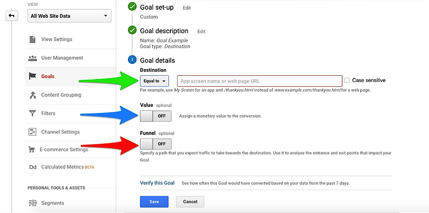Toggle the Funnel switch on
The width and height of the screenshot is (429, 213).
click(156, 144)
